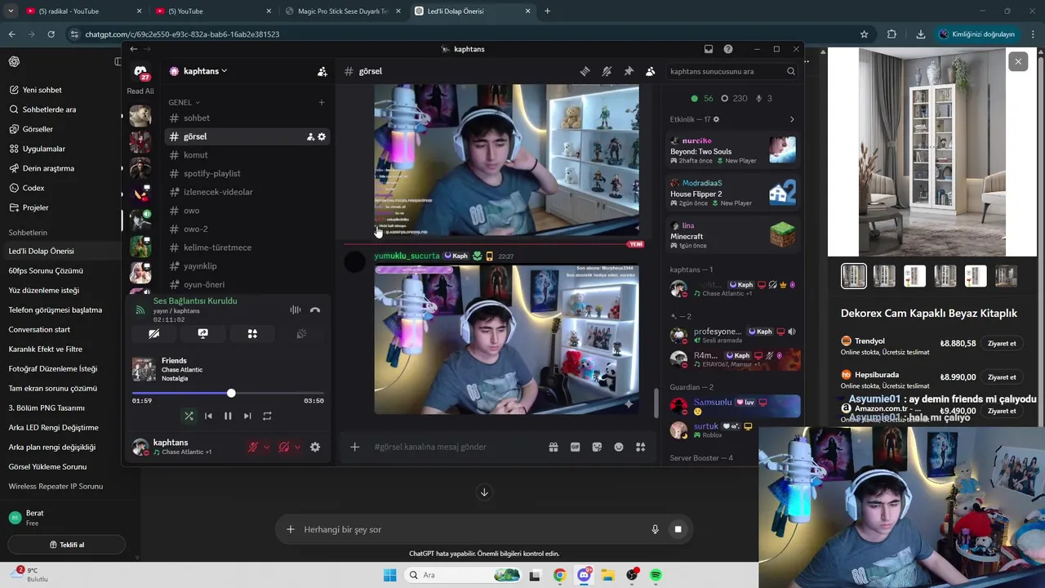Toggle member list icon in Discord header
The height and width of the screenshot is (588, 1045).
point(650,71)
